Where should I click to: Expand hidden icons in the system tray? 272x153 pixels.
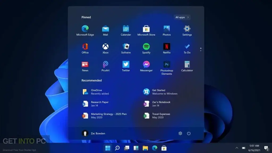[237, 148]
